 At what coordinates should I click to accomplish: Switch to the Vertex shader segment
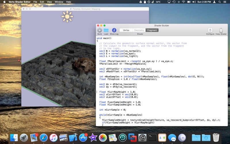click(126, 30)
